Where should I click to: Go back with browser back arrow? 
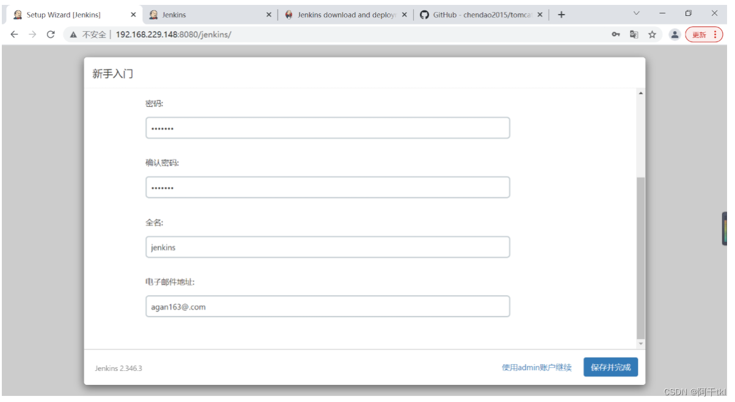(15, 35)
